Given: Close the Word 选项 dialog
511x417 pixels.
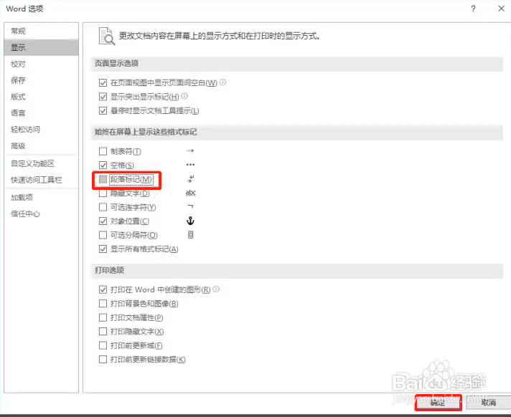Looking at the screenshot, I should tap(502, 9).
